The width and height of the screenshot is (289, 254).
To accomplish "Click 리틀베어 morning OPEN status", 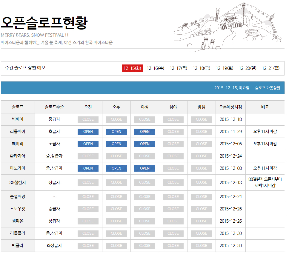I will point(88,132).
